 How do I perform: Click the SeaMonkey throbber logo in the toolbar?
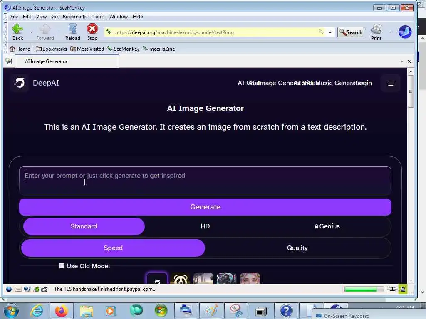(405, 32)
